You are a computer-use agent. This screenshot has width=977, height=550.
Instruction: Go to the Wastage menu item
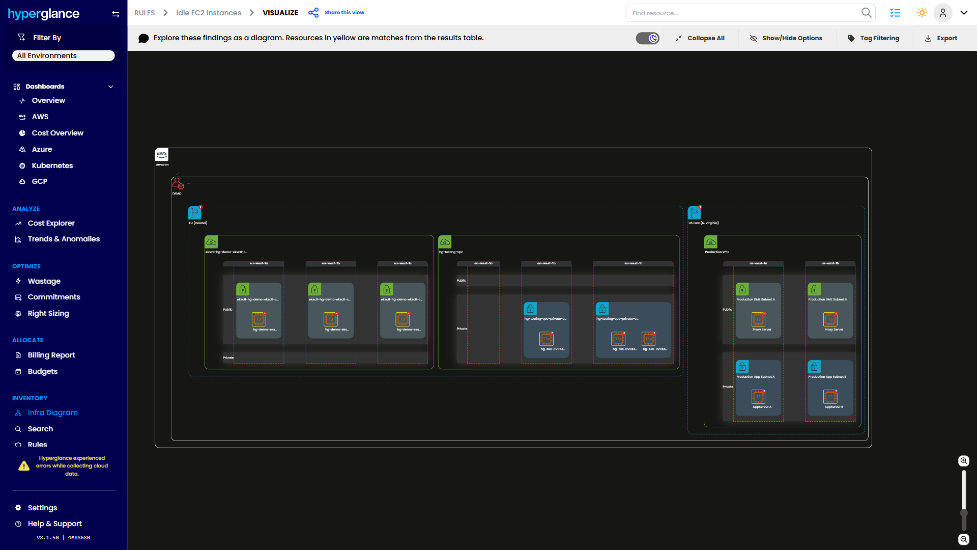tap(44, 281)
